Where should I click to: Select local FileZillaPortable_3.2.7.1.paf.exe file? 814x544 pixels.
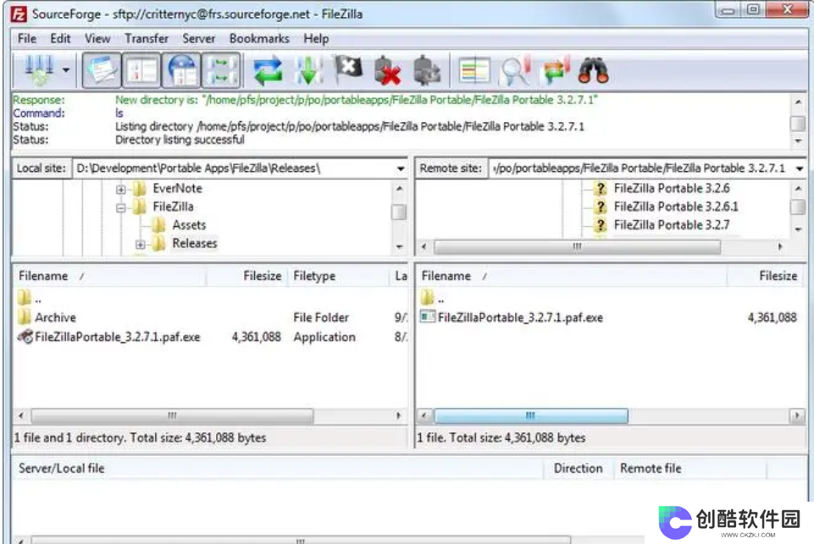point(117,337)
